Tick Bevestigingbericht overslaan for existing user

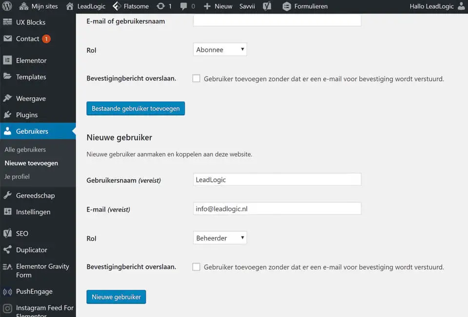click(196, 79)
